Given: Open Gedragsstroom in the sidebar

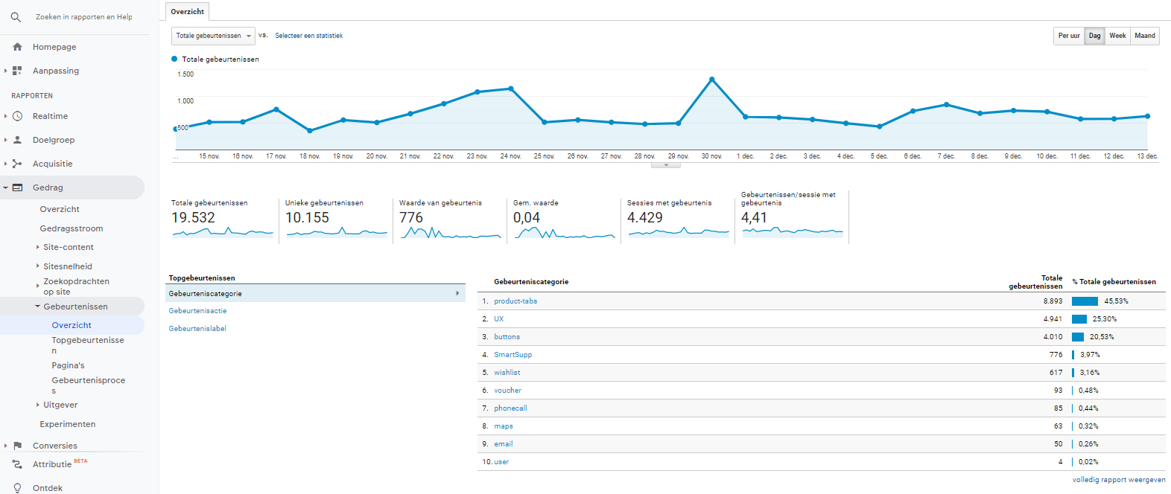Looking at the screenshot, I should [x=72, y=228].
